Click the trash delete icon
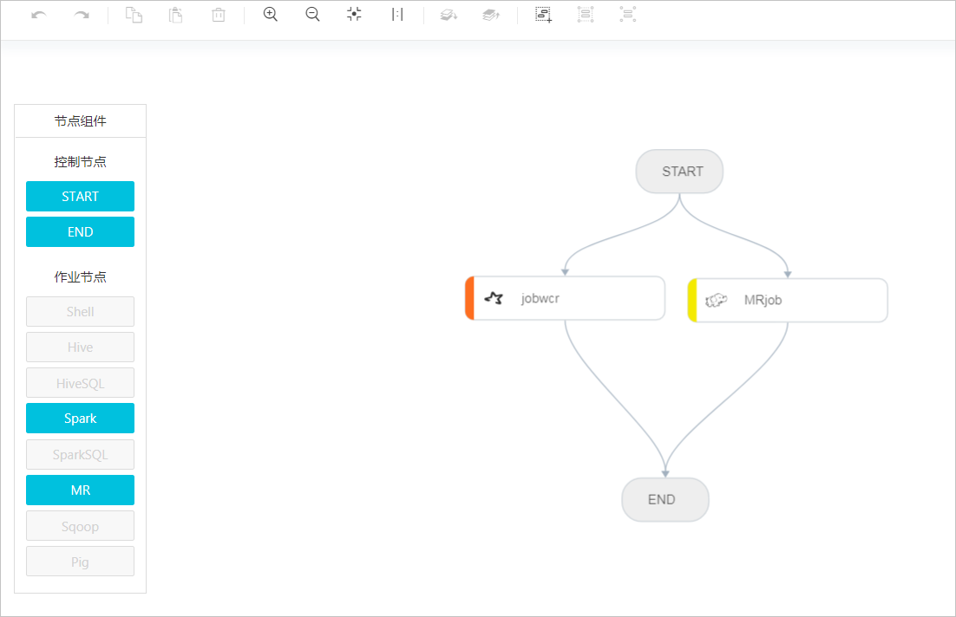This screenshot has height=617, width=956. click(x=219, y=15)
